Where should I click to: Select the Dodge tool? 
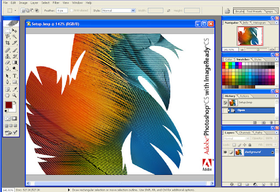pyautogui.click(x=14, y=68)
